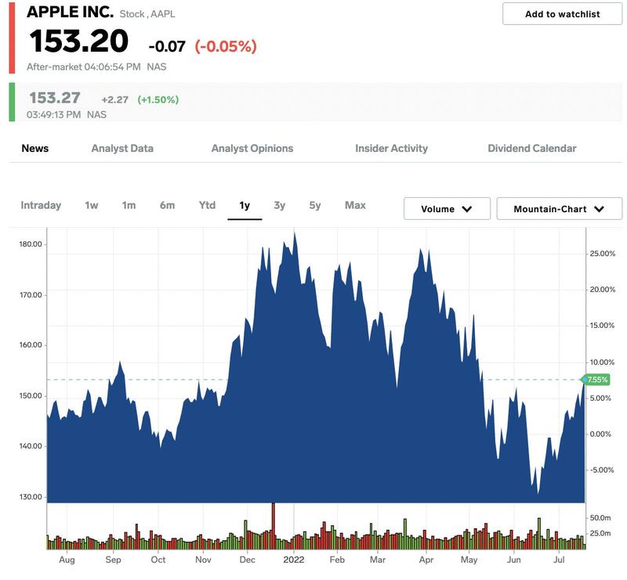
Task: Select the 1y chart range
Action: pos(245,205)
